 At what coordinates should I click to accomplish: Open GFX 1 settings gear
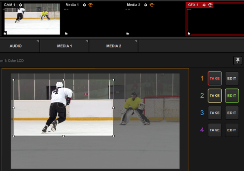(x=204, y=5)
